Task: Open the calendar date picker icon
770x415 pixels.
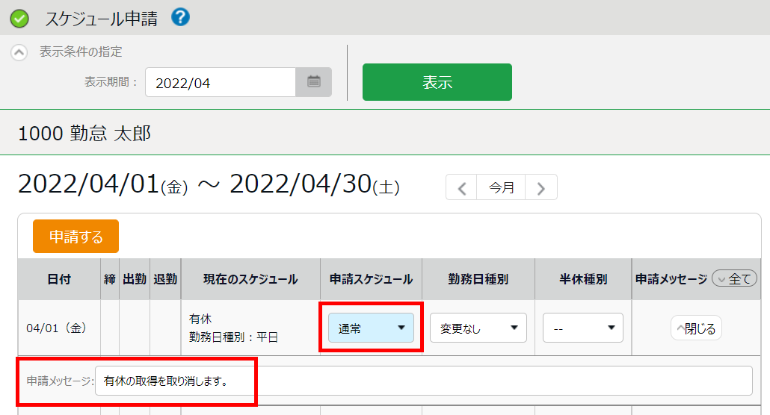Action: tap(314, 82)
